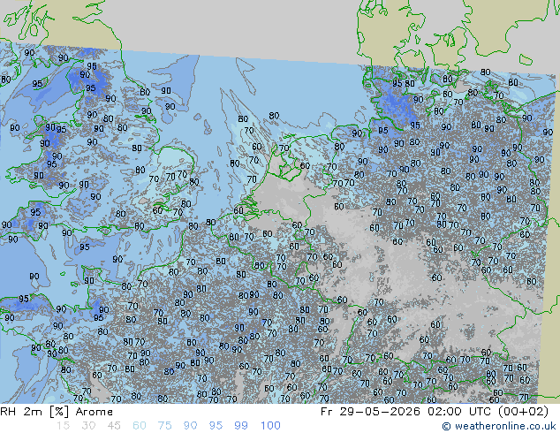Click the legend entry 99
The height and width of the screenshot is (433, 560).
click(x=241, y=426)
